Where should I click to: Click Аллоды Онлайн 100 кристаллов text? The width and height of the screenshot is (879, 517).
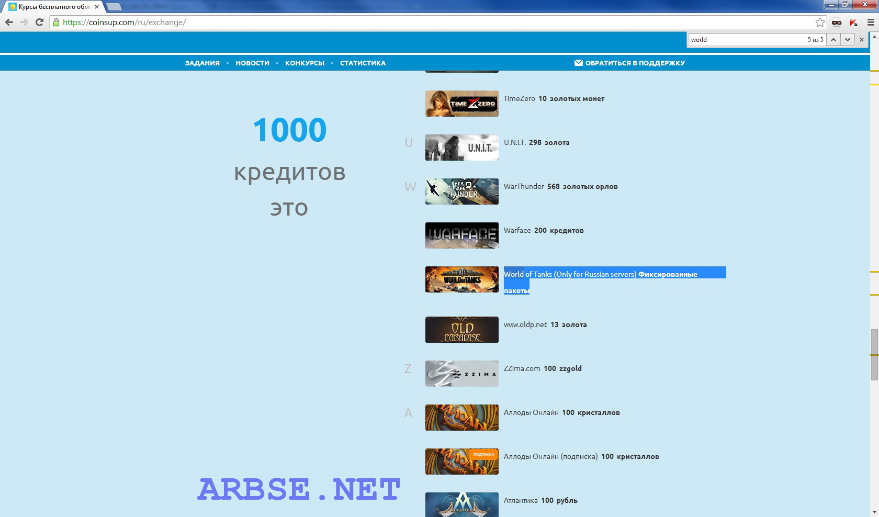click(562, 412)
